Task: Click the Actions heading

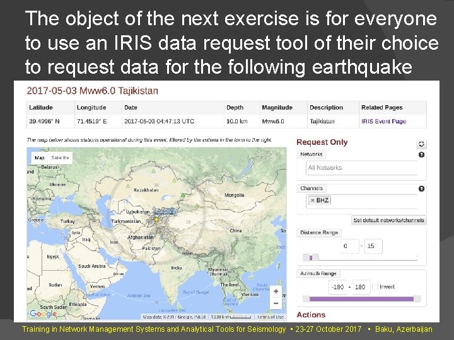Action: [311, 315]
